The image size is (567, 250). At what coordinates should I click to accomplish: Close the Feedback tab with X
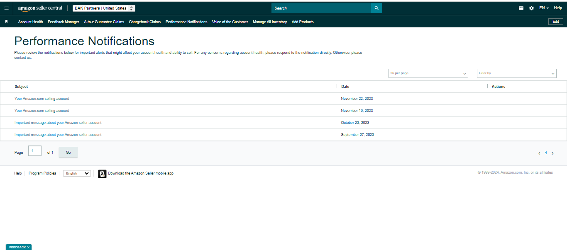[x=28, y=247]
